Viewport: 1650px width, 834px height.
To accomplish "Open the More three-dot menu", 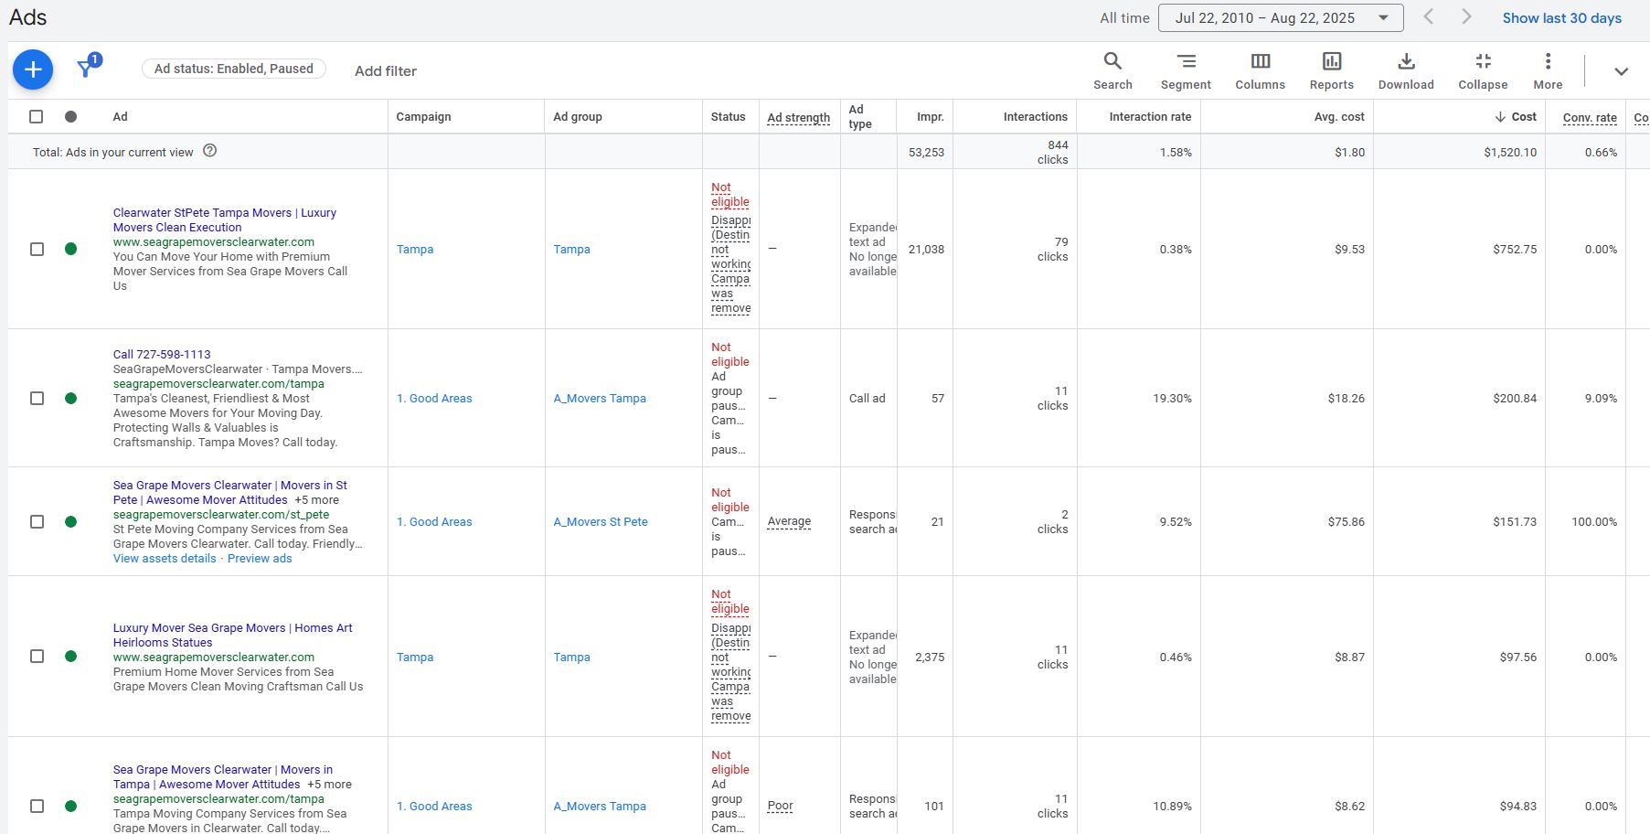I will (x=1548, y=70).
